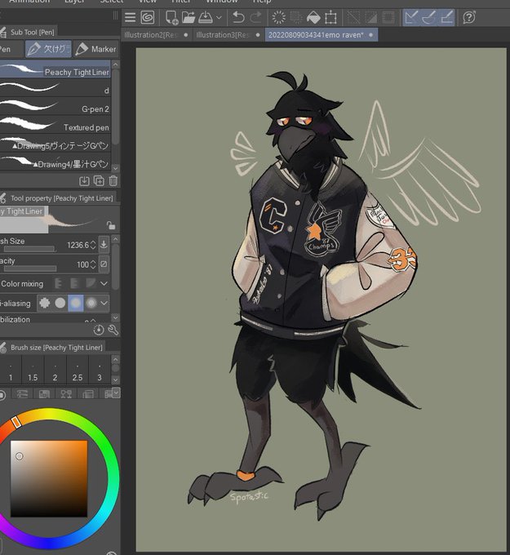Click the Open file folder icon

[188, 17]
